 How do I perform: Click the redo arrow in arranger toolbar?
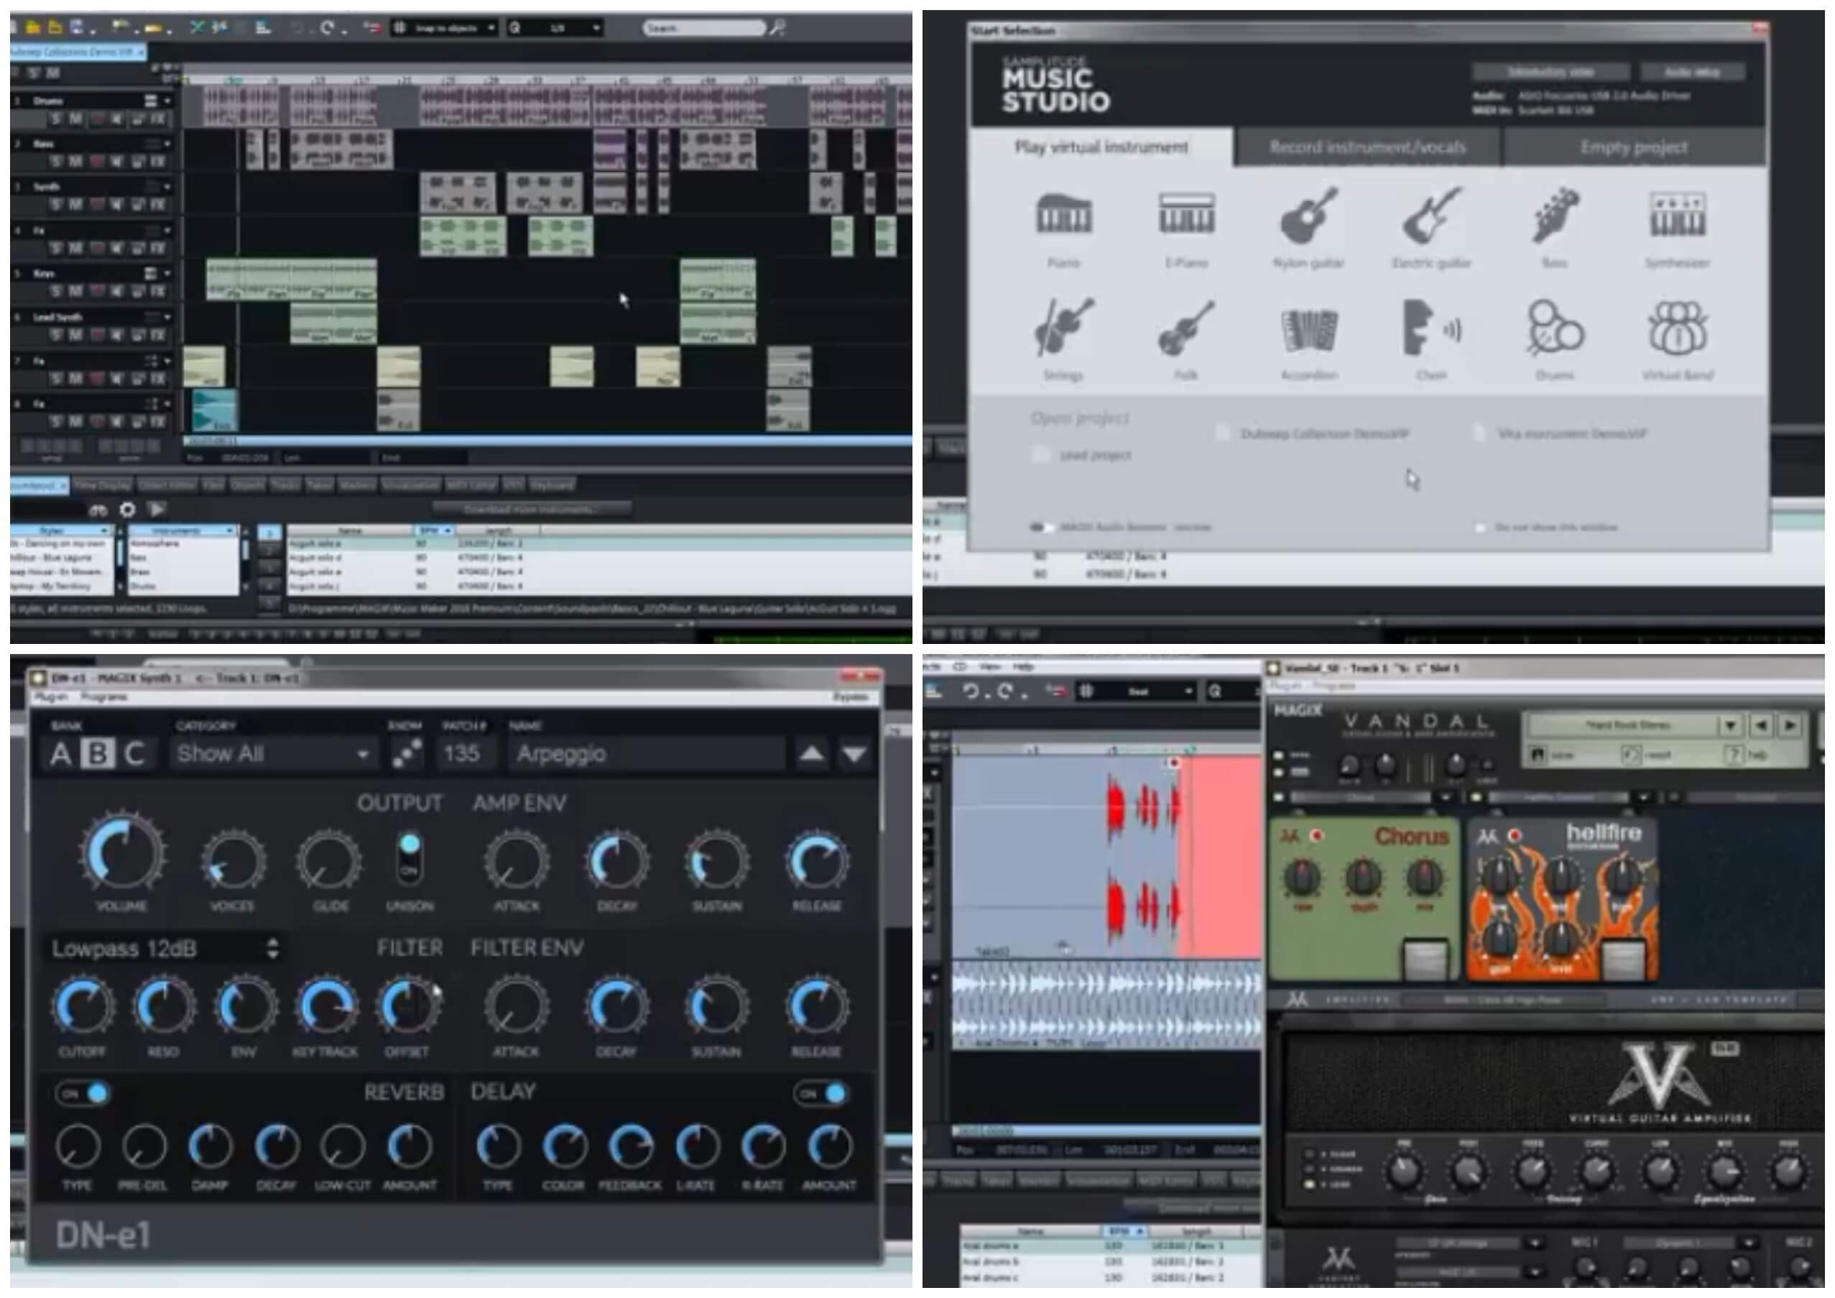pos(327,28)
